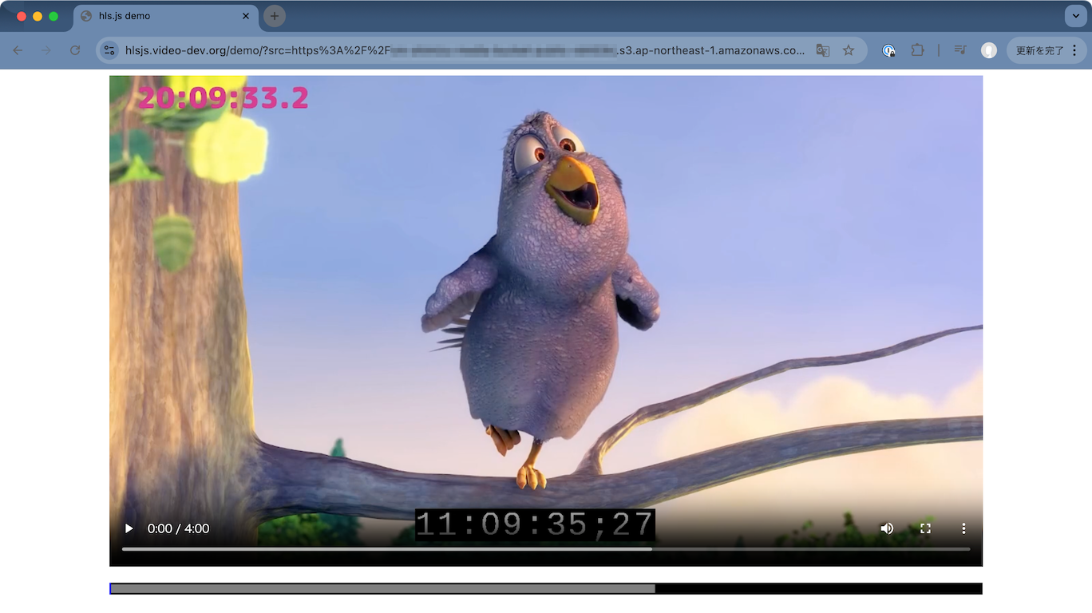Open the video's three-dot more options menu
1092x613 pixels.
[963, 528]
